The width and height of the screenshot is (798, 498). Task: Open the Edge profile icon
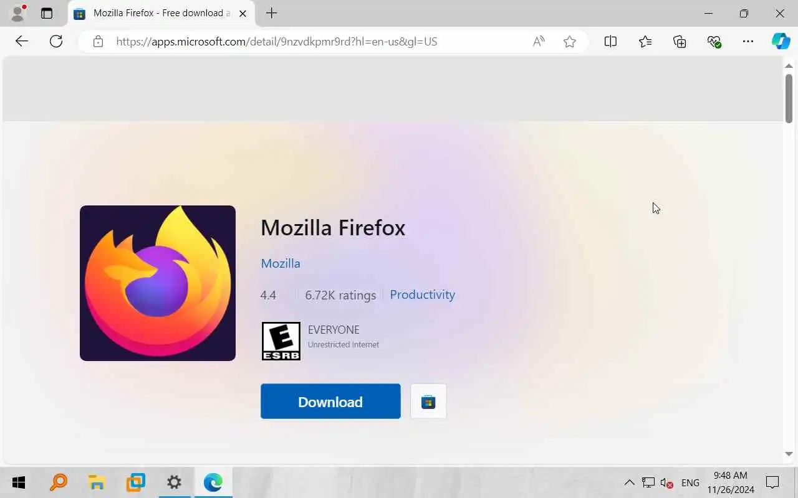tap(19, 13)
